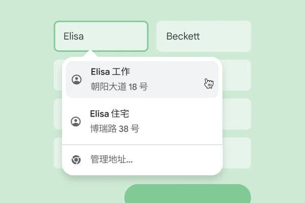
Task: Click the popup's caret below the Elisa field
Action: 90,54
